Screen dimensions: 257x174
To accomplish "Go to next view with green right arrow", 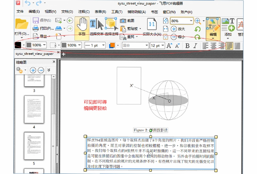I will point(70,29).
